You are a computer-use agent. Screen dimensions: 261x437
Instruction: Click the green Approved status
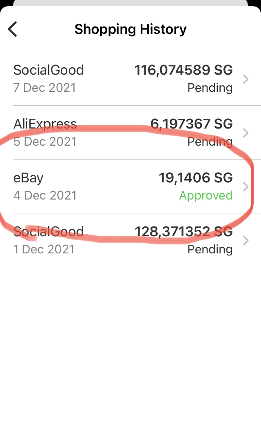coord(206,196)
